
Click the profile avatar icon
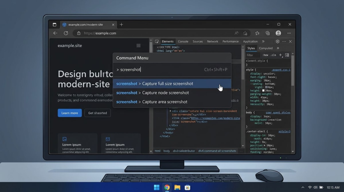click(278, 33)
